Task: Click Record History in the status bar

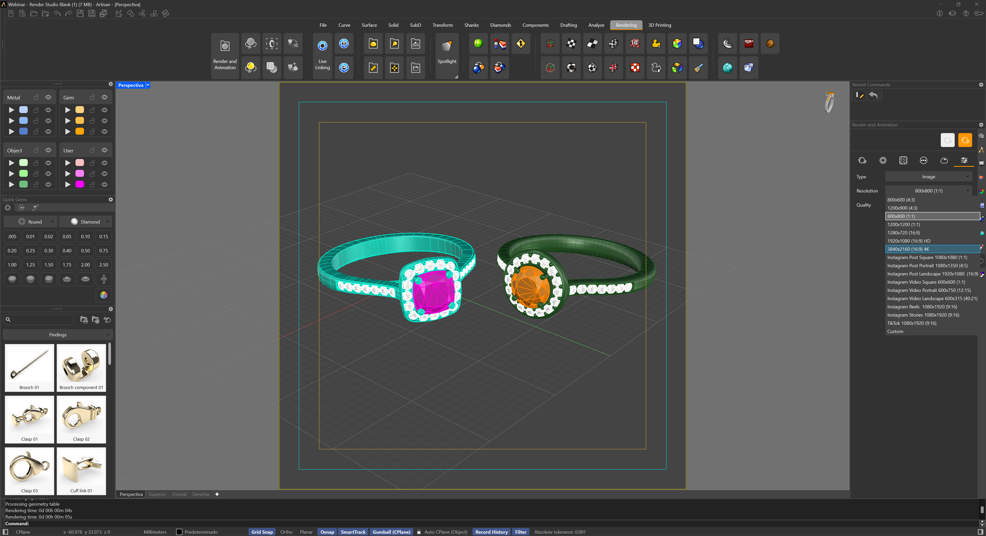Action: click(491, 532)
